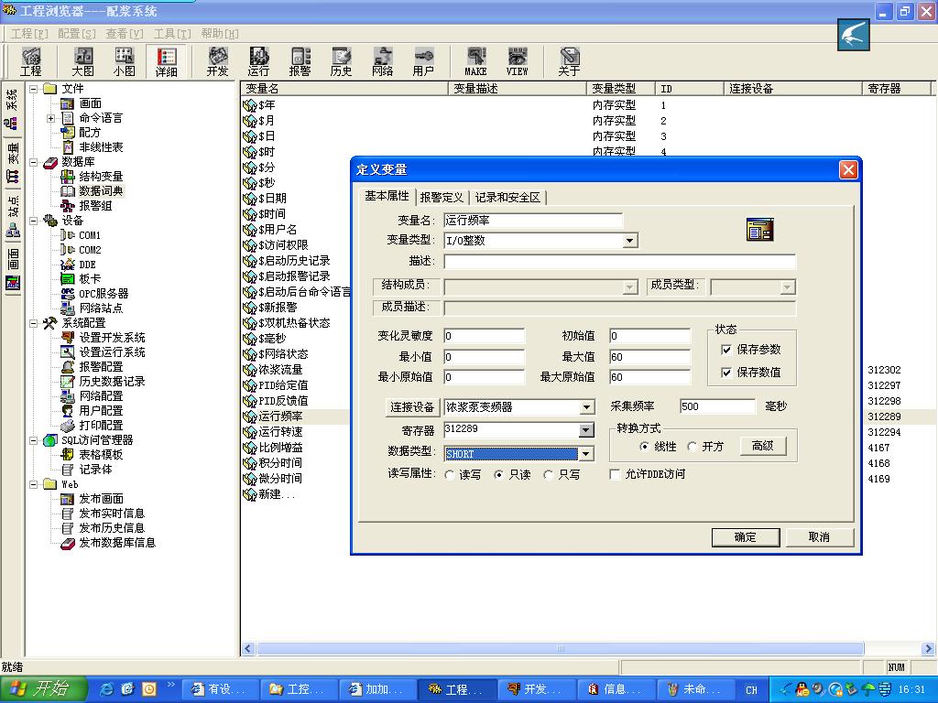
Task: Open 结构变量 tree item
Action: (x=101, y=177)
